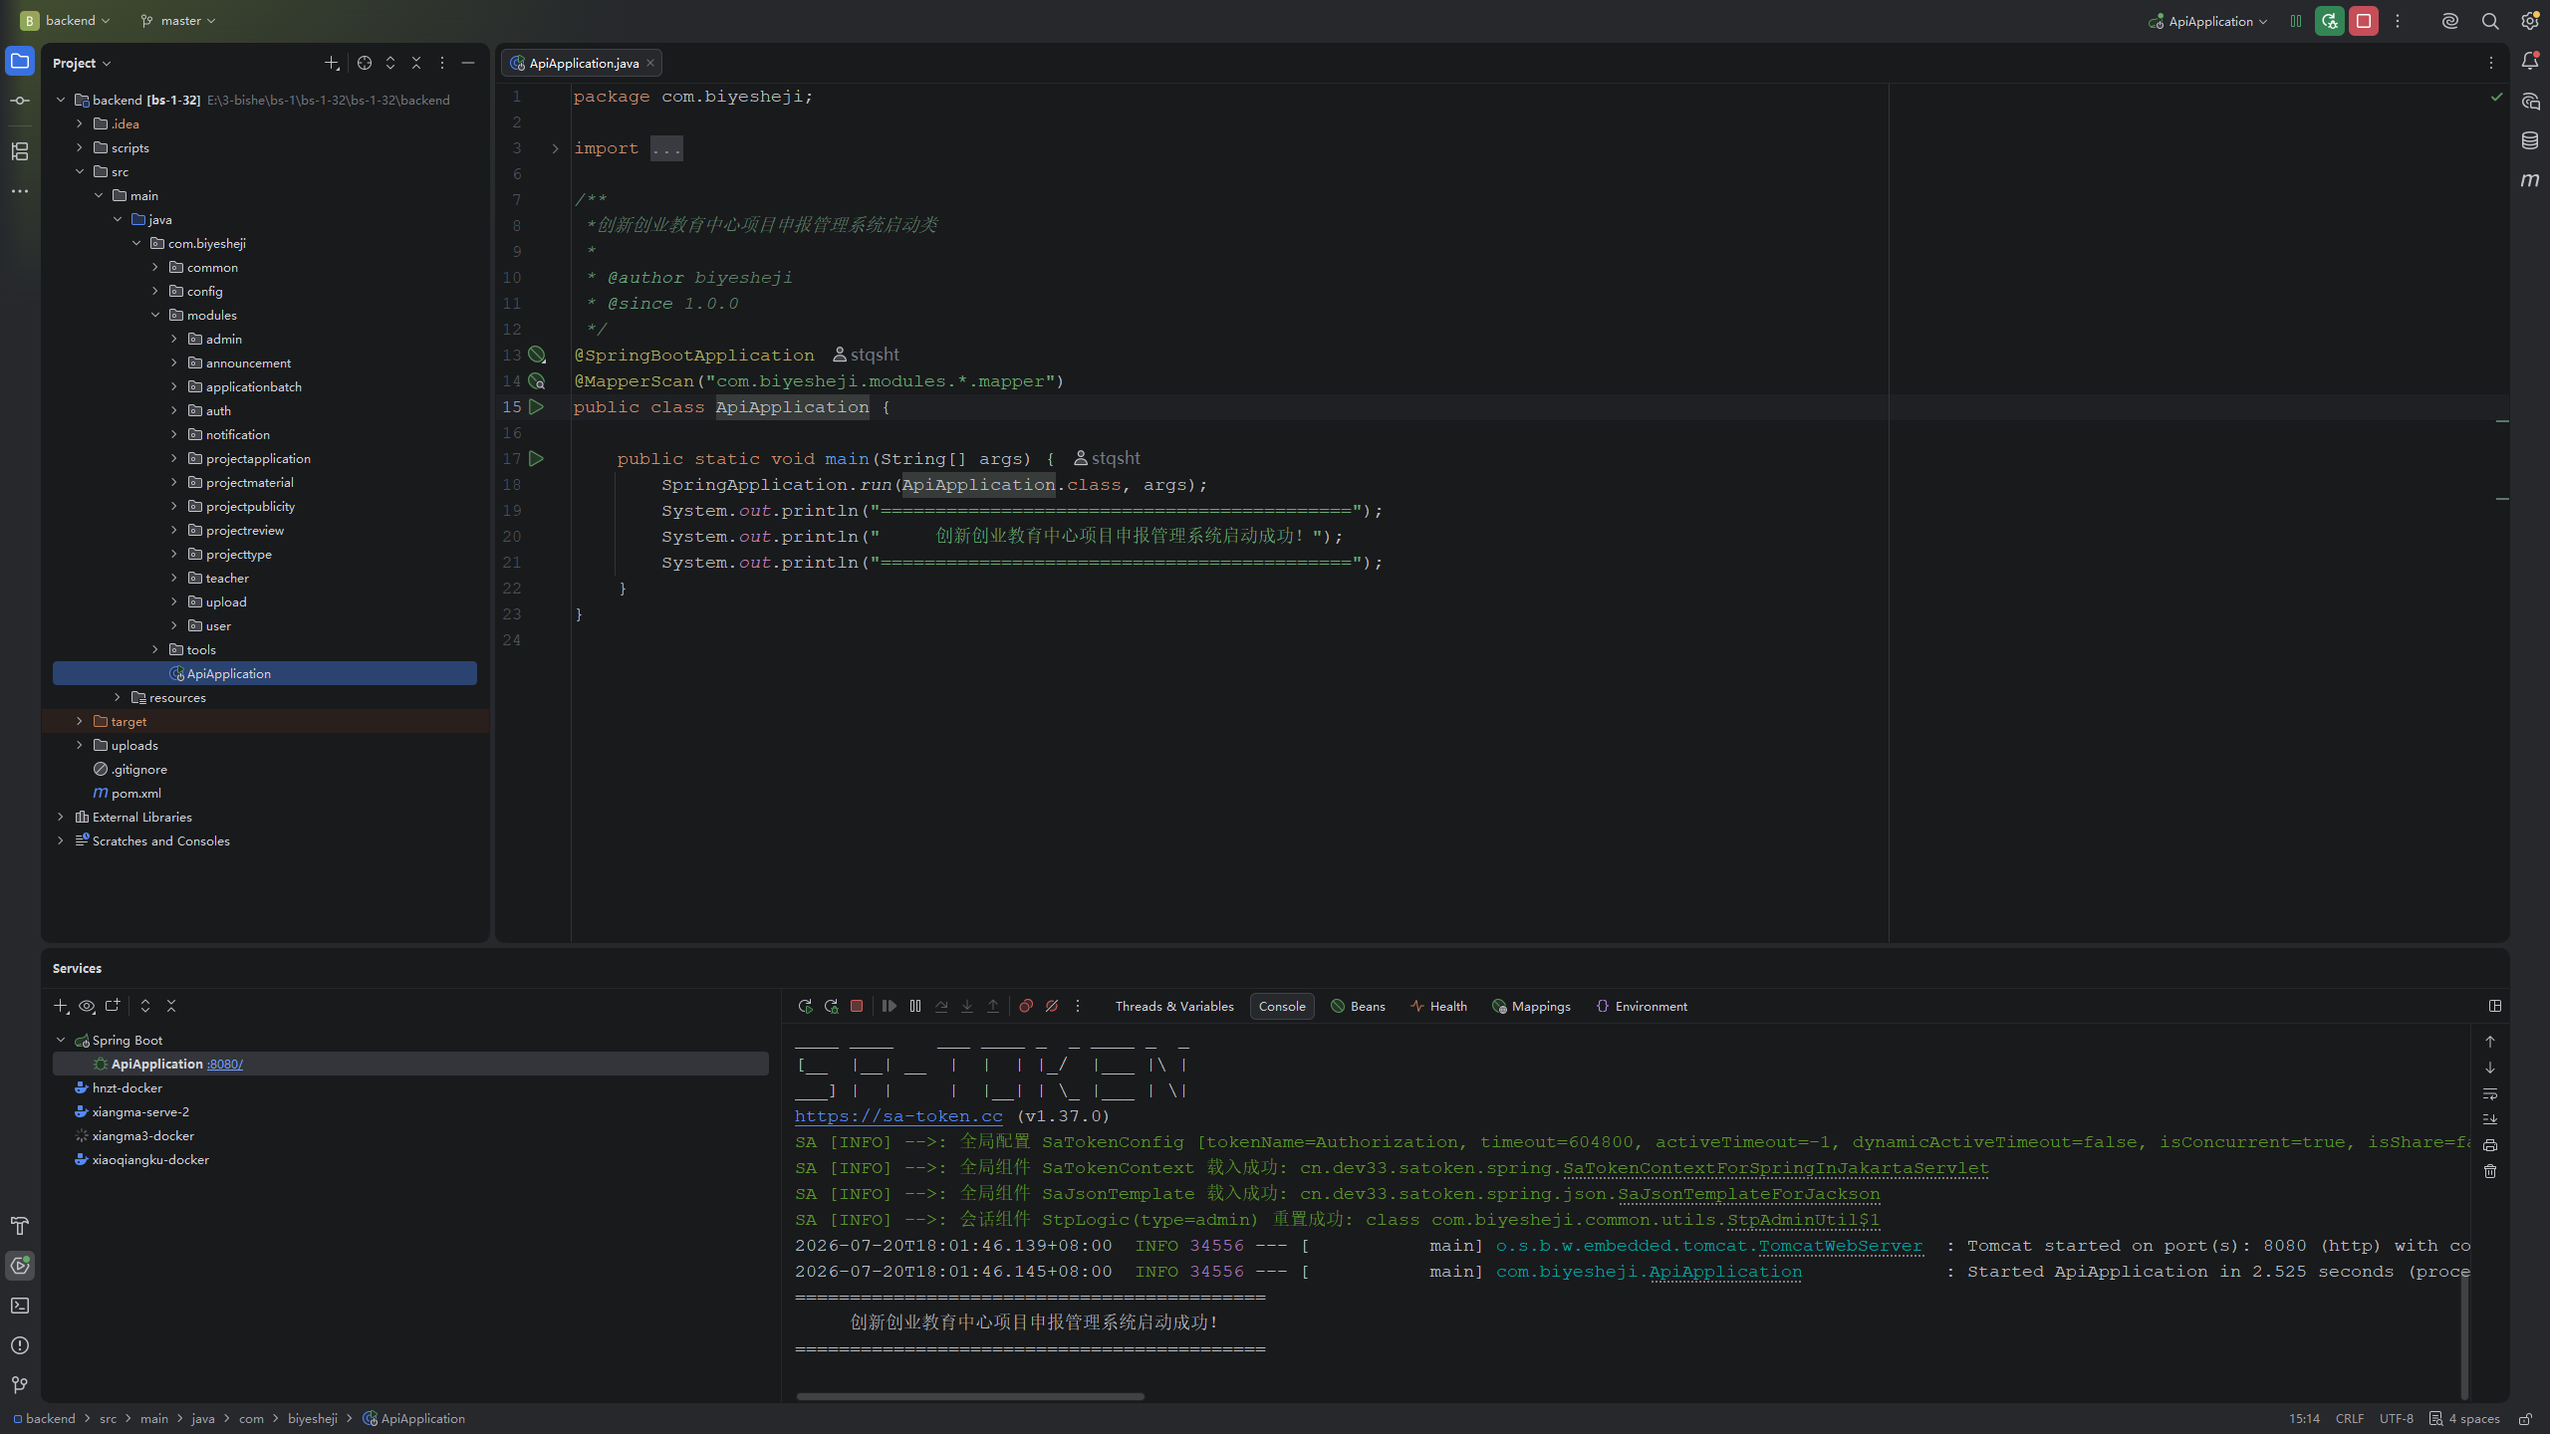The height and width of the screenshot is (1434, 2550).
Task: Open the Database tool window
Action: [x=2530, y=140]
